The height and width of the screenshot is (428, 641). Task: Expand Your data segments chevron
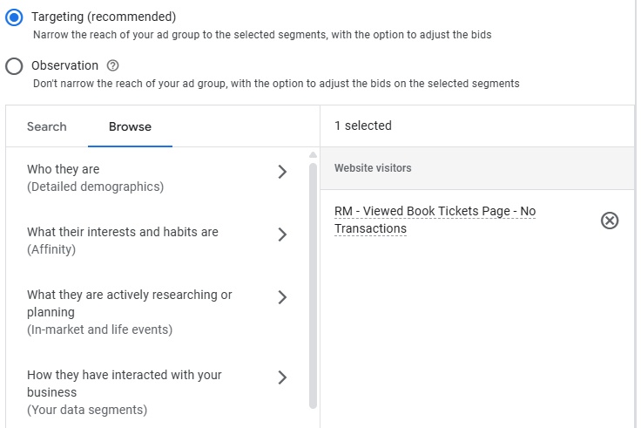point(282,377)
